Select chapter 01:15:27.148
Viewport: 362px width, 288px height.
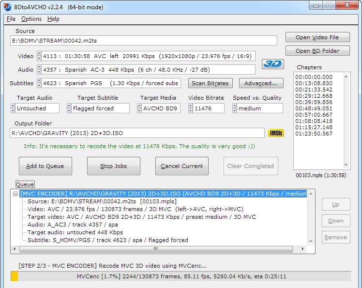(314, 127)
